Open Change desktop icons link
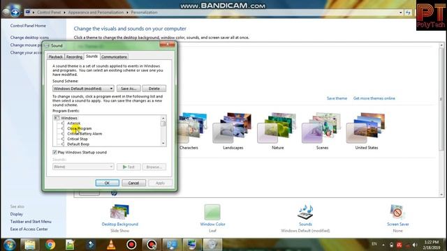447x251 pixels. 29,38
